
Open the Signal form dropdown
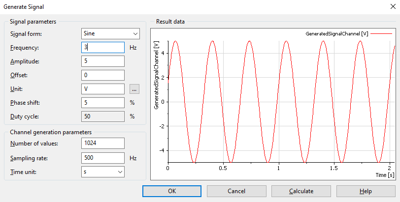point(110,34)
